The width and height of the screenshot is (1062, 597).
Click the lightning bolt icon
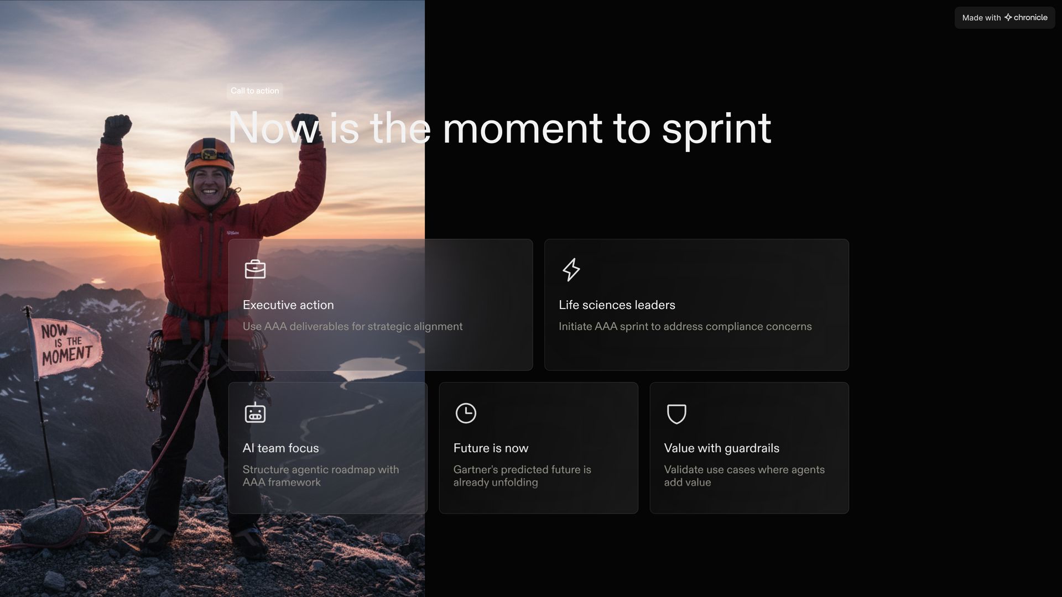point(571,269)
